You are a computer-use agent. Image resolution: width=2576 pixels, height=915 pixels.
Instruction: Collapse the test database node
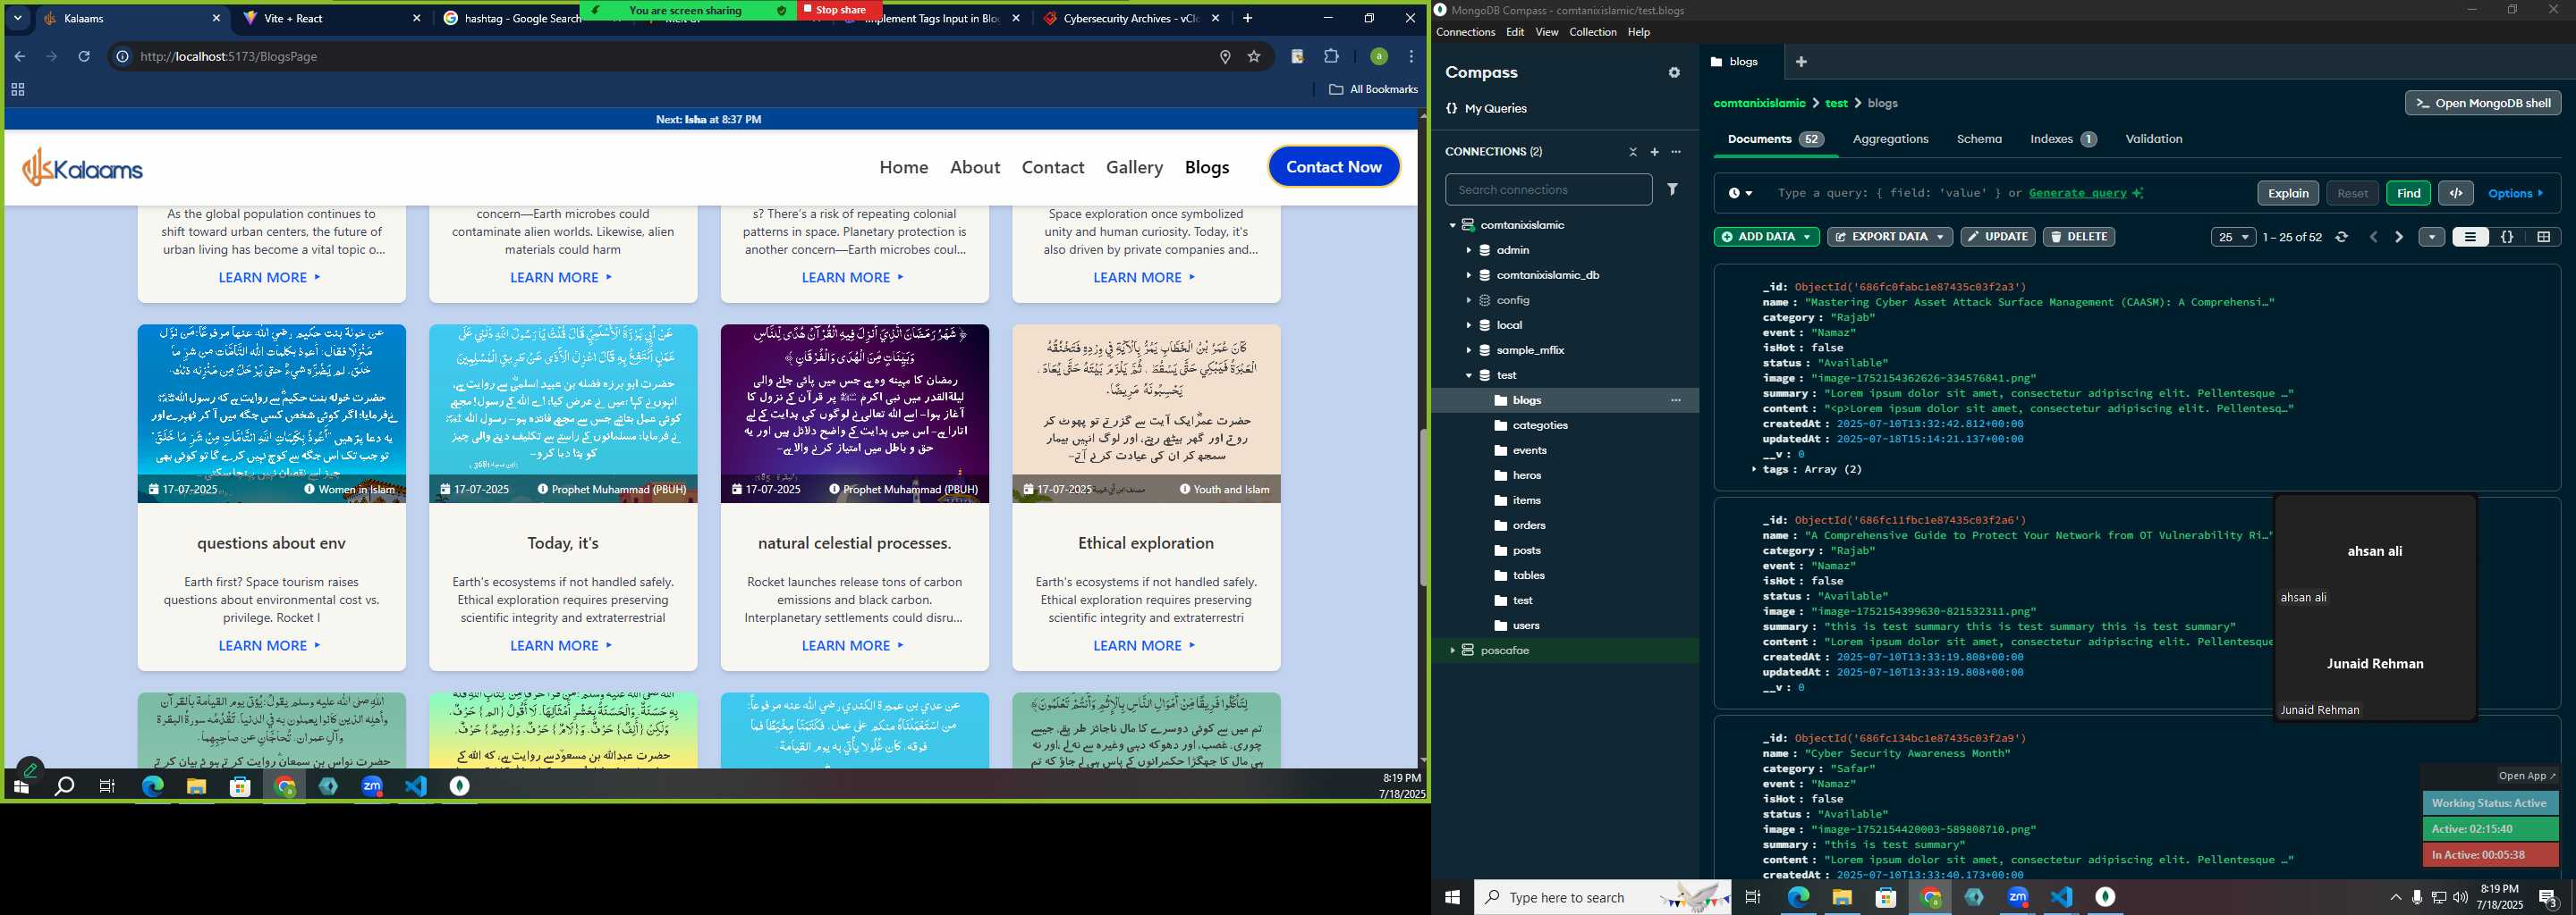pos(1468,375)
